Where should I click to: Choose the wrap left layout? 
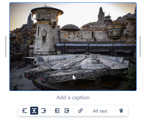tap(57, 111)
